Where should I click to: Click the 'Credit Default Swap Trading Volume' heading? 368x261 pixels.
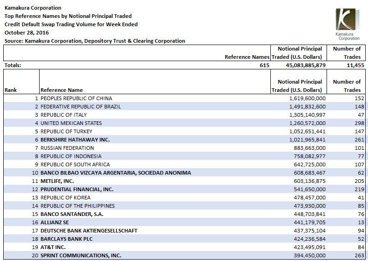click(71, 24)
